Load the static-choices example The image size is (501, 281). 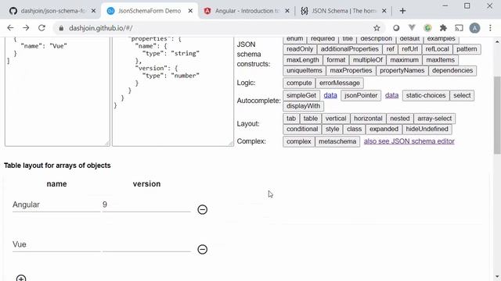coord(426,95)
